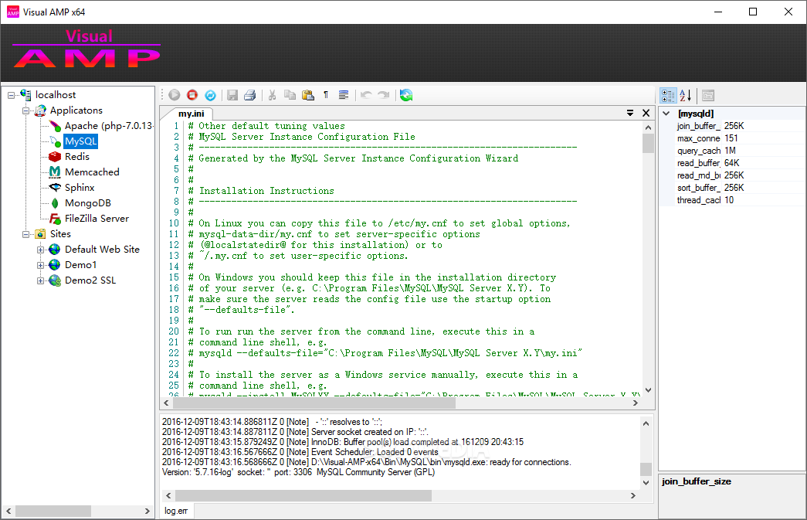The height and width of the screenshot is (520, 807).
Task: Click the green refresh/reload icon in the toolbar
Action: (x=406, y=95)
